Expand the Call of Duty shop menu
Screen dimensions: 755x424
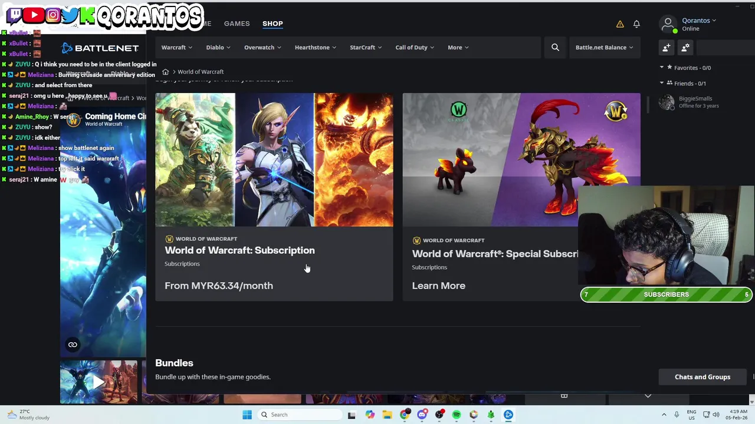[415, 47]
